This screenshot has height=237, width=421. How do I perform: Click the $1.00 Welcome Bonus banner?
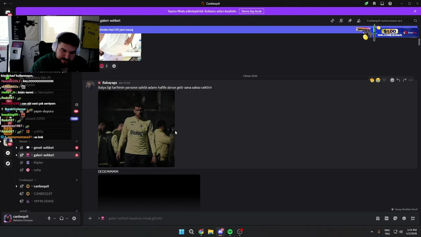tap(387, 33)
